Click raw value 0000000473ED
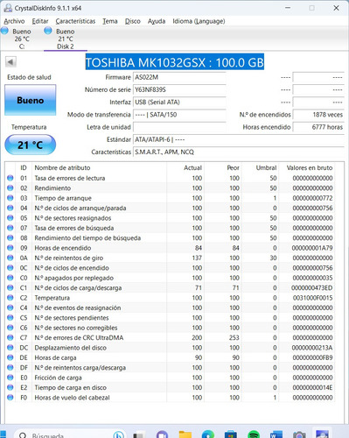Screen dimensions: 349x438 311,288
